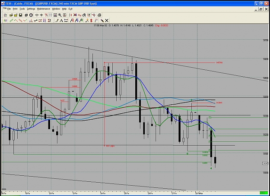The height and width of the screenshot is (196, 270).
Task: Click the magnifying glass zoom icon
Action: (x=60, y=15)
